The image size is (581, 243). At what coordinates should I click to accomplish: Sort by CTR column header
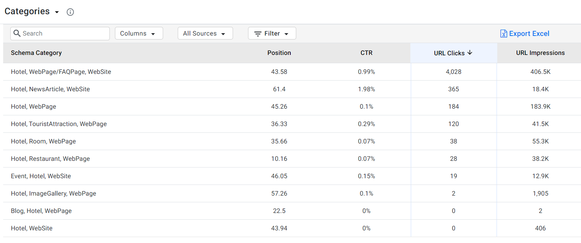coord(367,53)
